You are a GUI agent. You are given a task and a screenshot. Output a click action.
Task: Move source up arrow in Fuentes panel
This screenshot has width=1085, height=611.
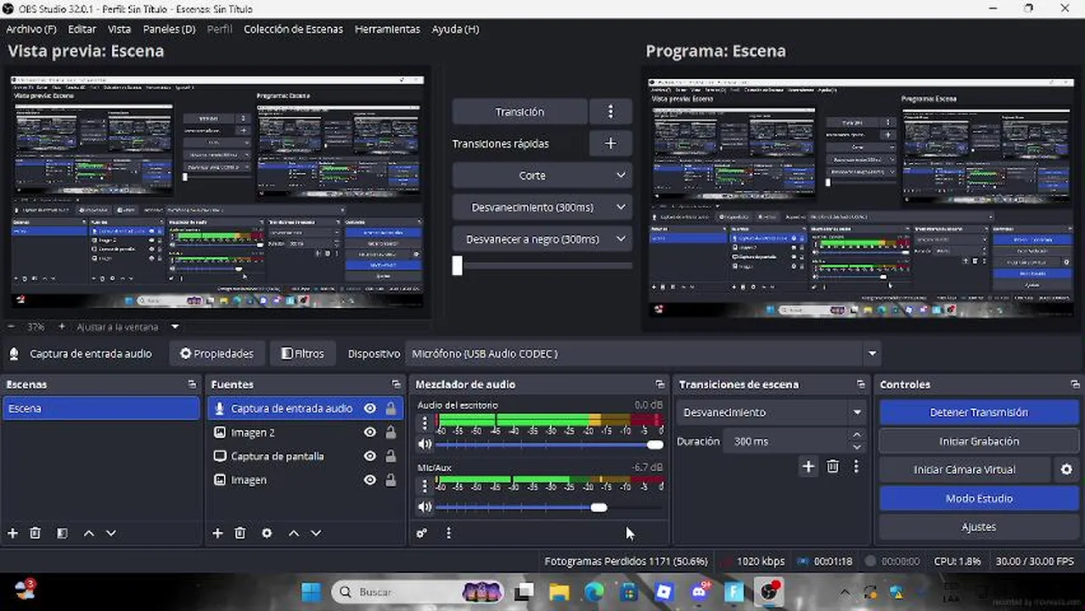click(293, 533)
